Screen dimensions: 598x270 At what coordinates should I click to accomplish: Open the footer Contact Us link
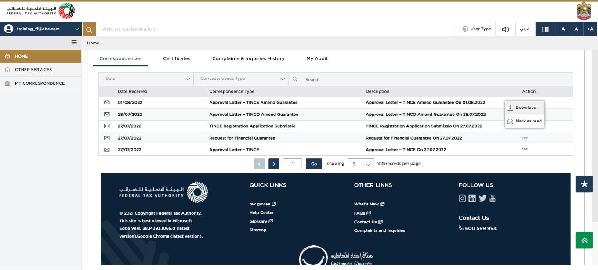(368, 222)
